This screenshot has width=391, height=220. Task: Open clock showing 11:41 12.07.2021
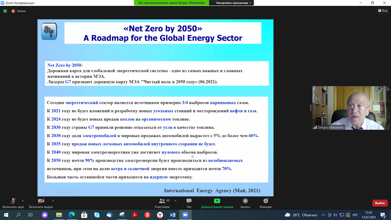pyautogui.click(x=369, y=215)
